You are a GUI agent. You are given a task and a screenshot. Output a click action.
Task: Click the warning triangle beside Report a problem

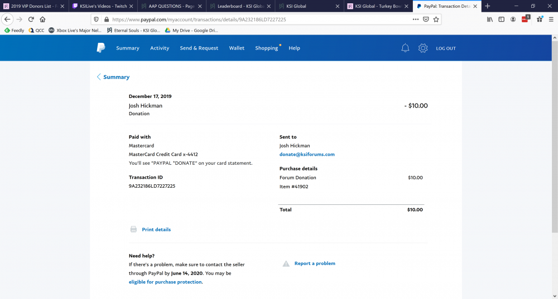click(x=286, y=263)
